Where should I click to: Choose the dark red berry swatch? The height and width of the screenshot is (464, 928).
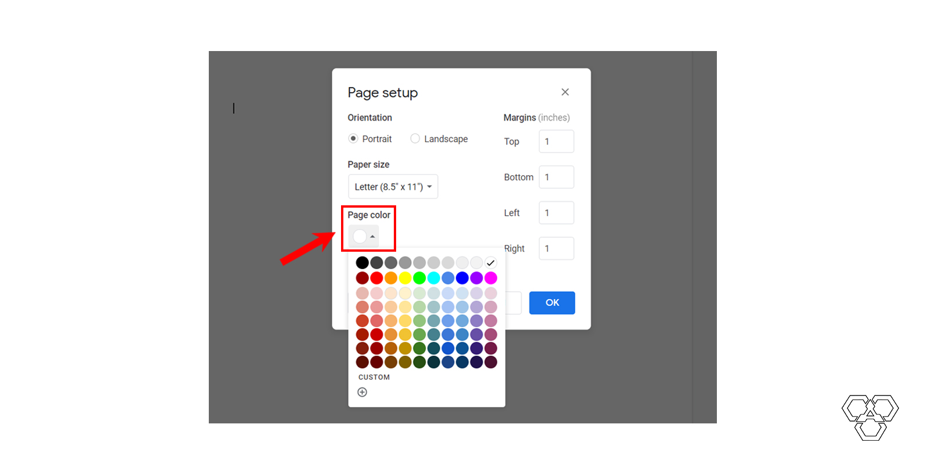[362, 278]
